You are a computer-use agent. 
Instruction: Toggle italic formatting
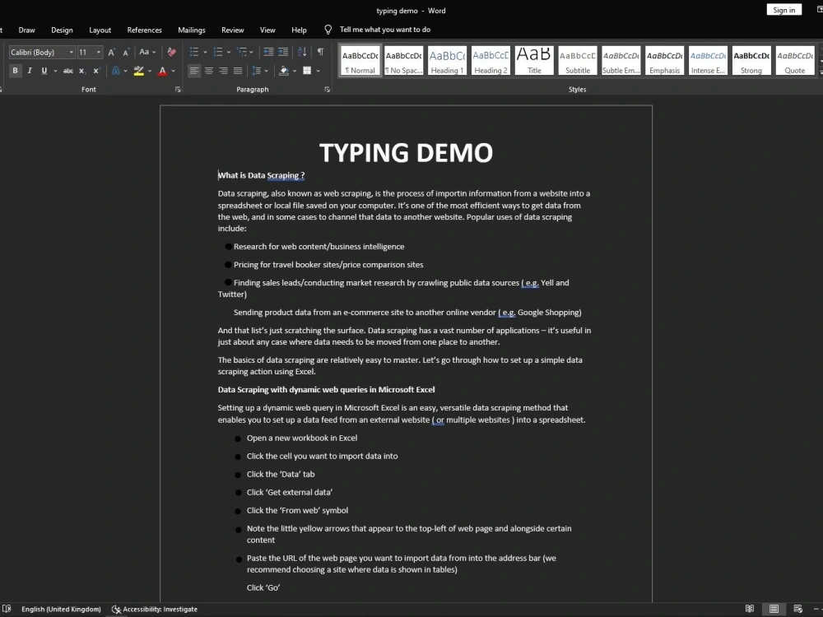click(x=30, y=71)
